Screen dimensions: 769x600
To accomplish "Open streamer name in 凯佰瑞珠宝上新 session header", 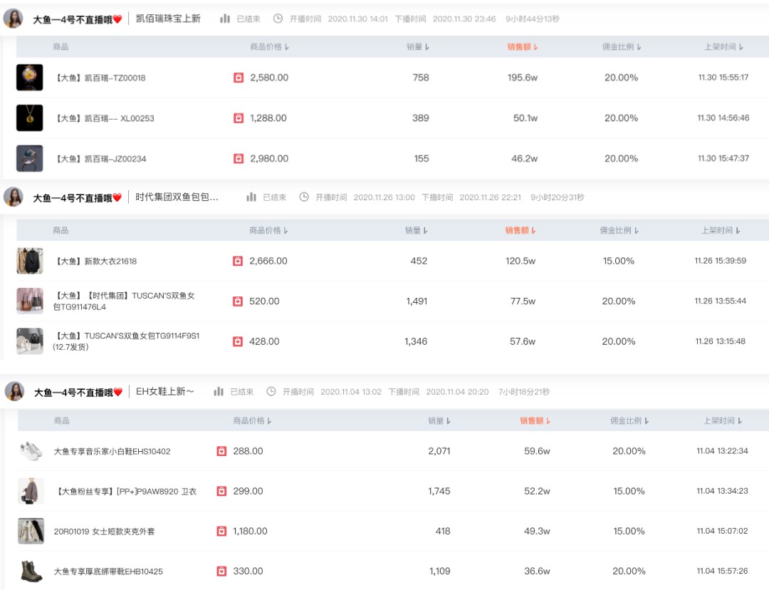I will pos(78,19).
